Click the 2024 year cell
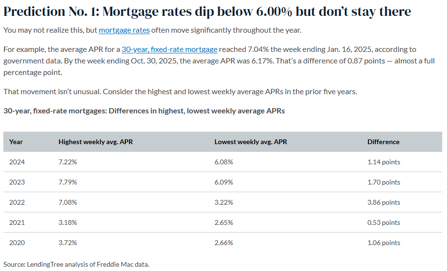This screenshot has height=271, width=447. point(17,162)
